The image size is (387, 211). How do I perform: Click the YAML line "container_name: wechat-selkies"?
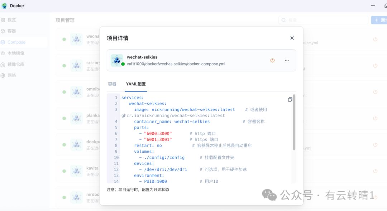click(172, 122)
